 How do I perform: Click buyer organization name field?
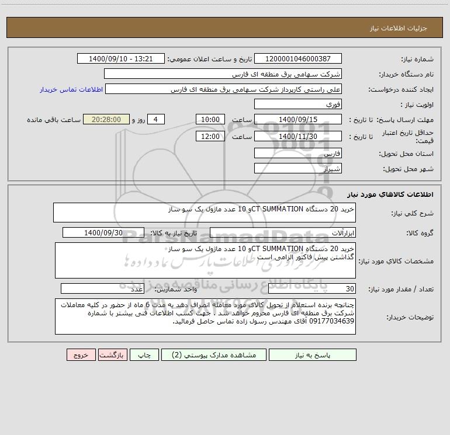[x=223, y=74]
